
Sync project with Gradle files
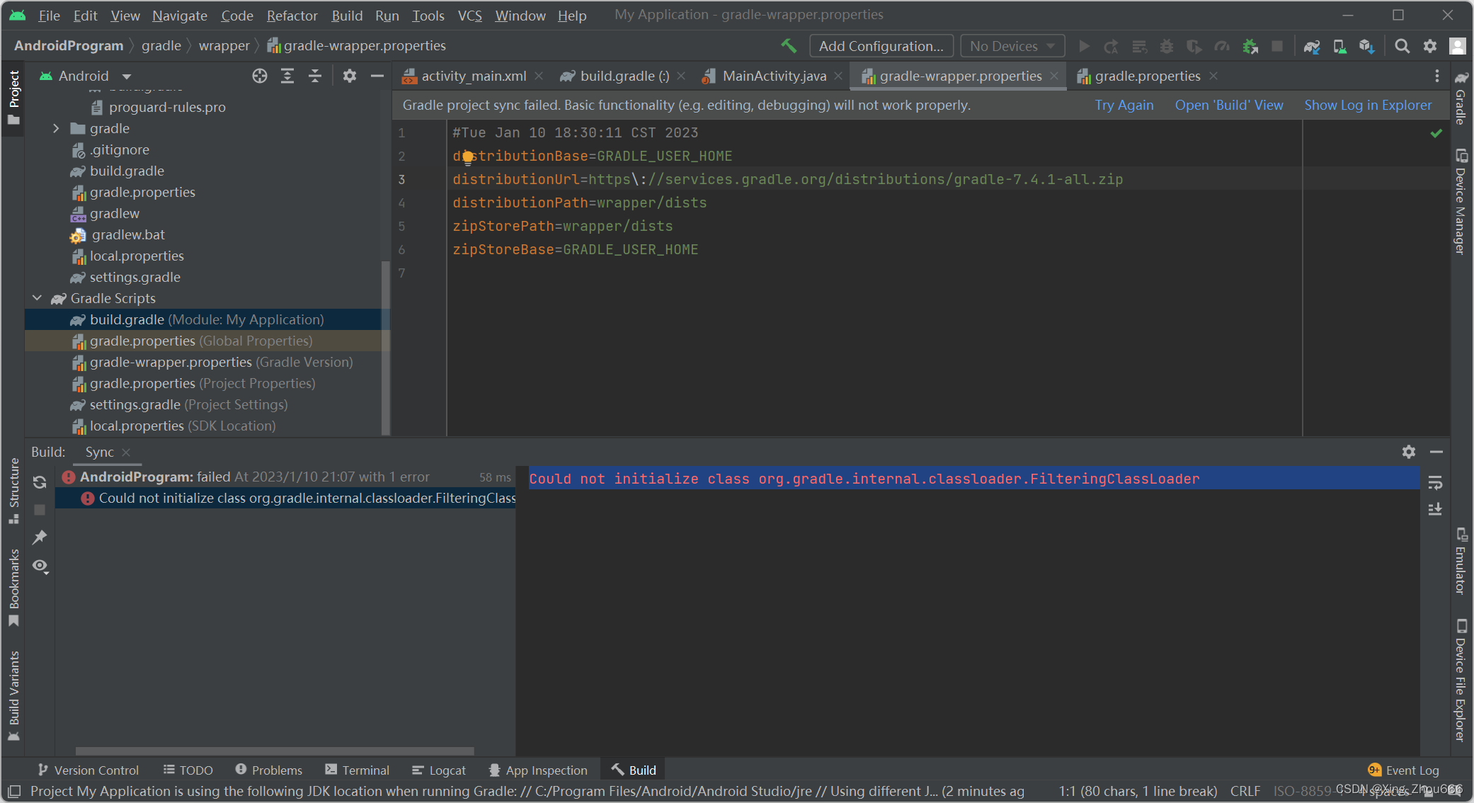coord(1311,45)
